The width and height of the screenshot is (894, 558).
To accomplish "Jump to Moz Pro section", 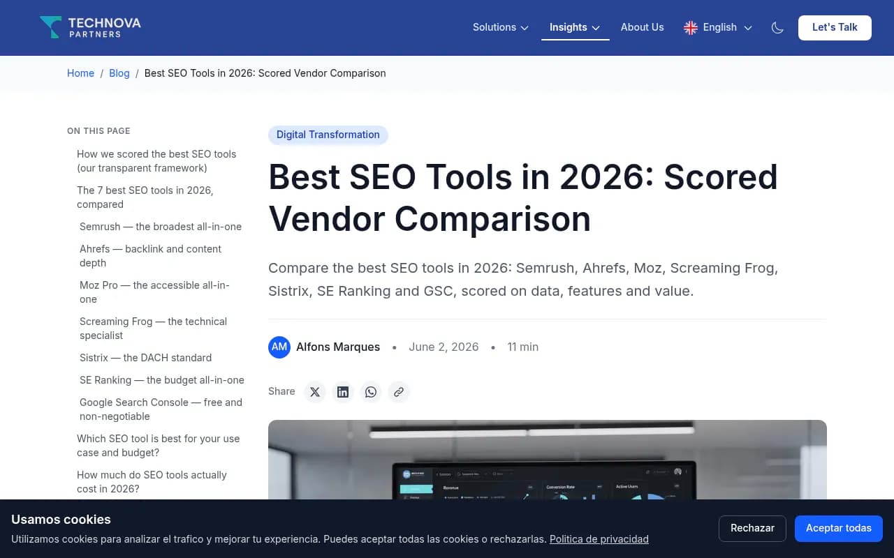I will click(154, 292).
